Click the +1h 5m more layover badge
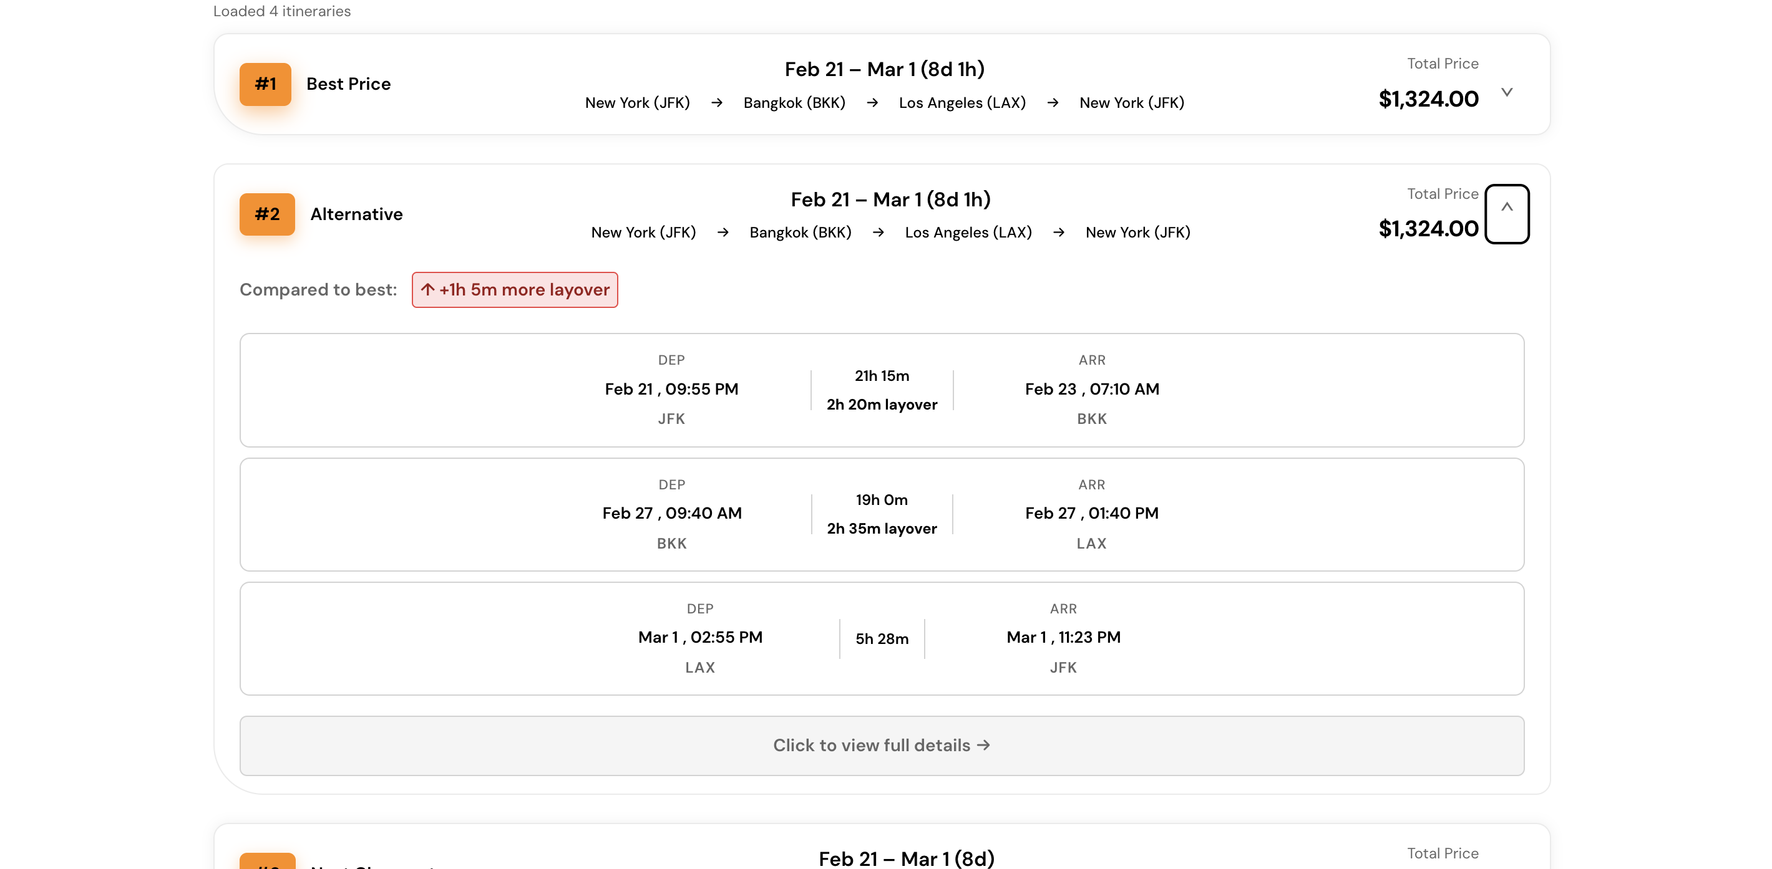The height and width of the screenshot is (869, 1772). [515, 289]
